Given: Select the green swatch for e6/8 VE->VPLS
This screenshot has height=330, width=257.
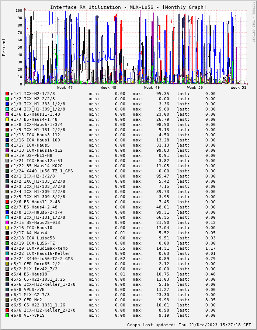Looking at the screenshot, I should (x=7, y=315).
